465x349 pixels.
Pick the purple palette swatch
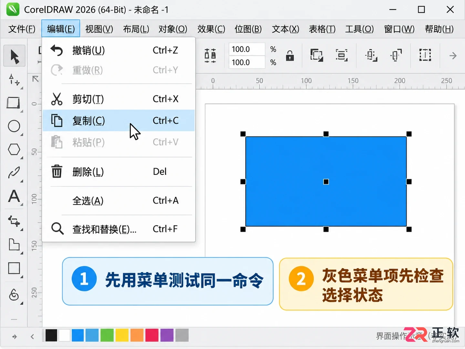coord(167,335)
